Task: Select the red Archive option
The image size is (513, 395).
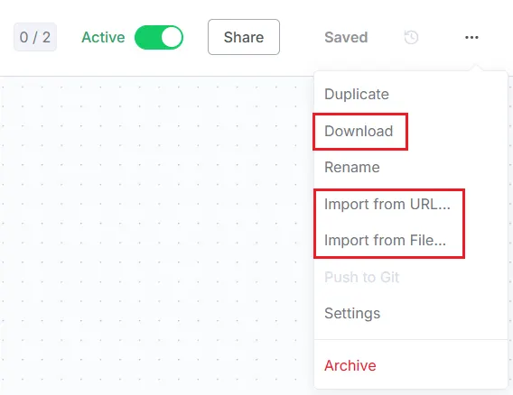Action: click(x=350, y=365)
